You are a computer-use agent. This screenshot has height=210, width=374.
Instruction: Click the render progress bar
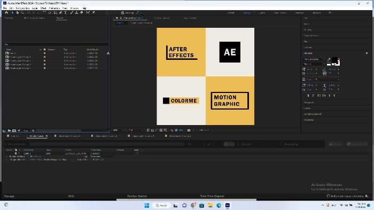click(x=107, y=144)
